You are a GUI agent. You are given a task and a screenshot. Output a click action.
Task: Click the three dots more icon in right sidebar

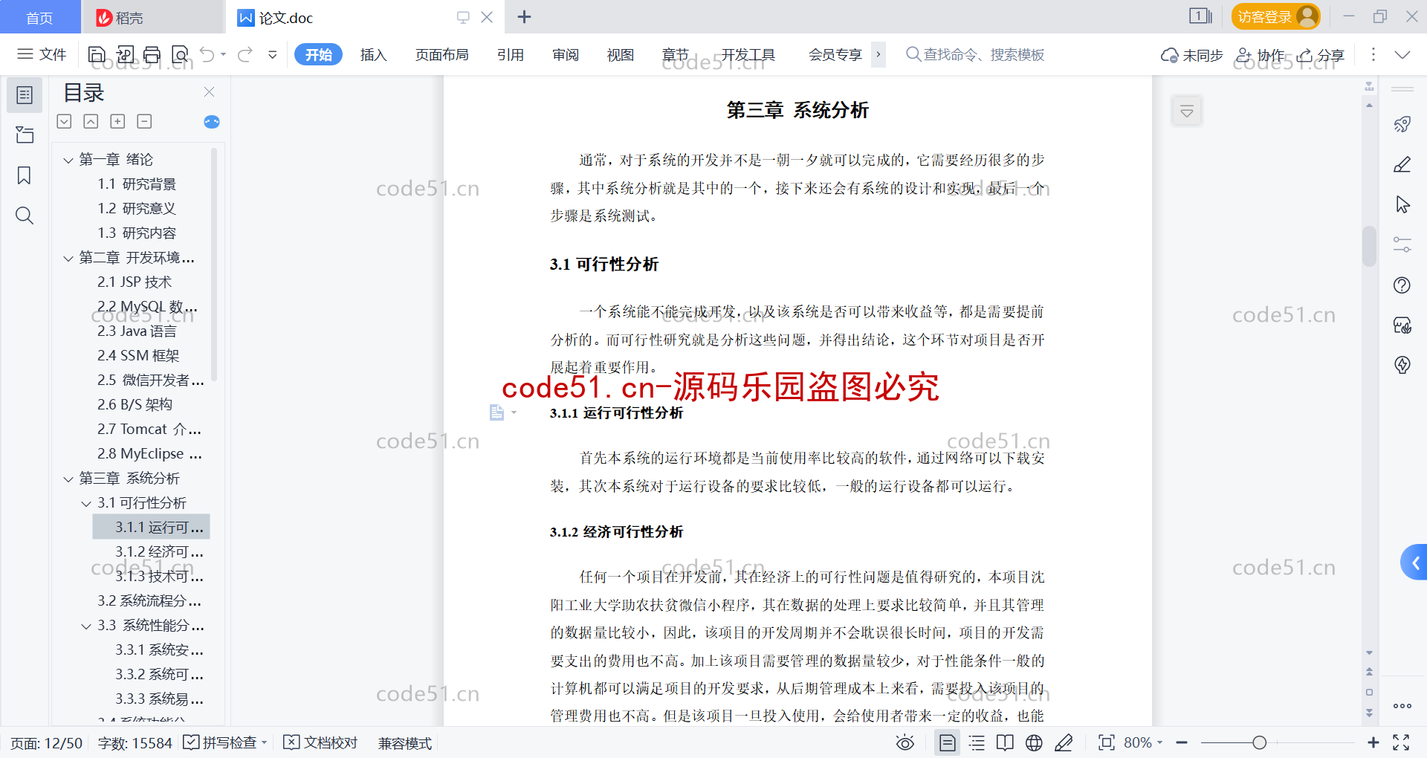tap(1402, 706)
